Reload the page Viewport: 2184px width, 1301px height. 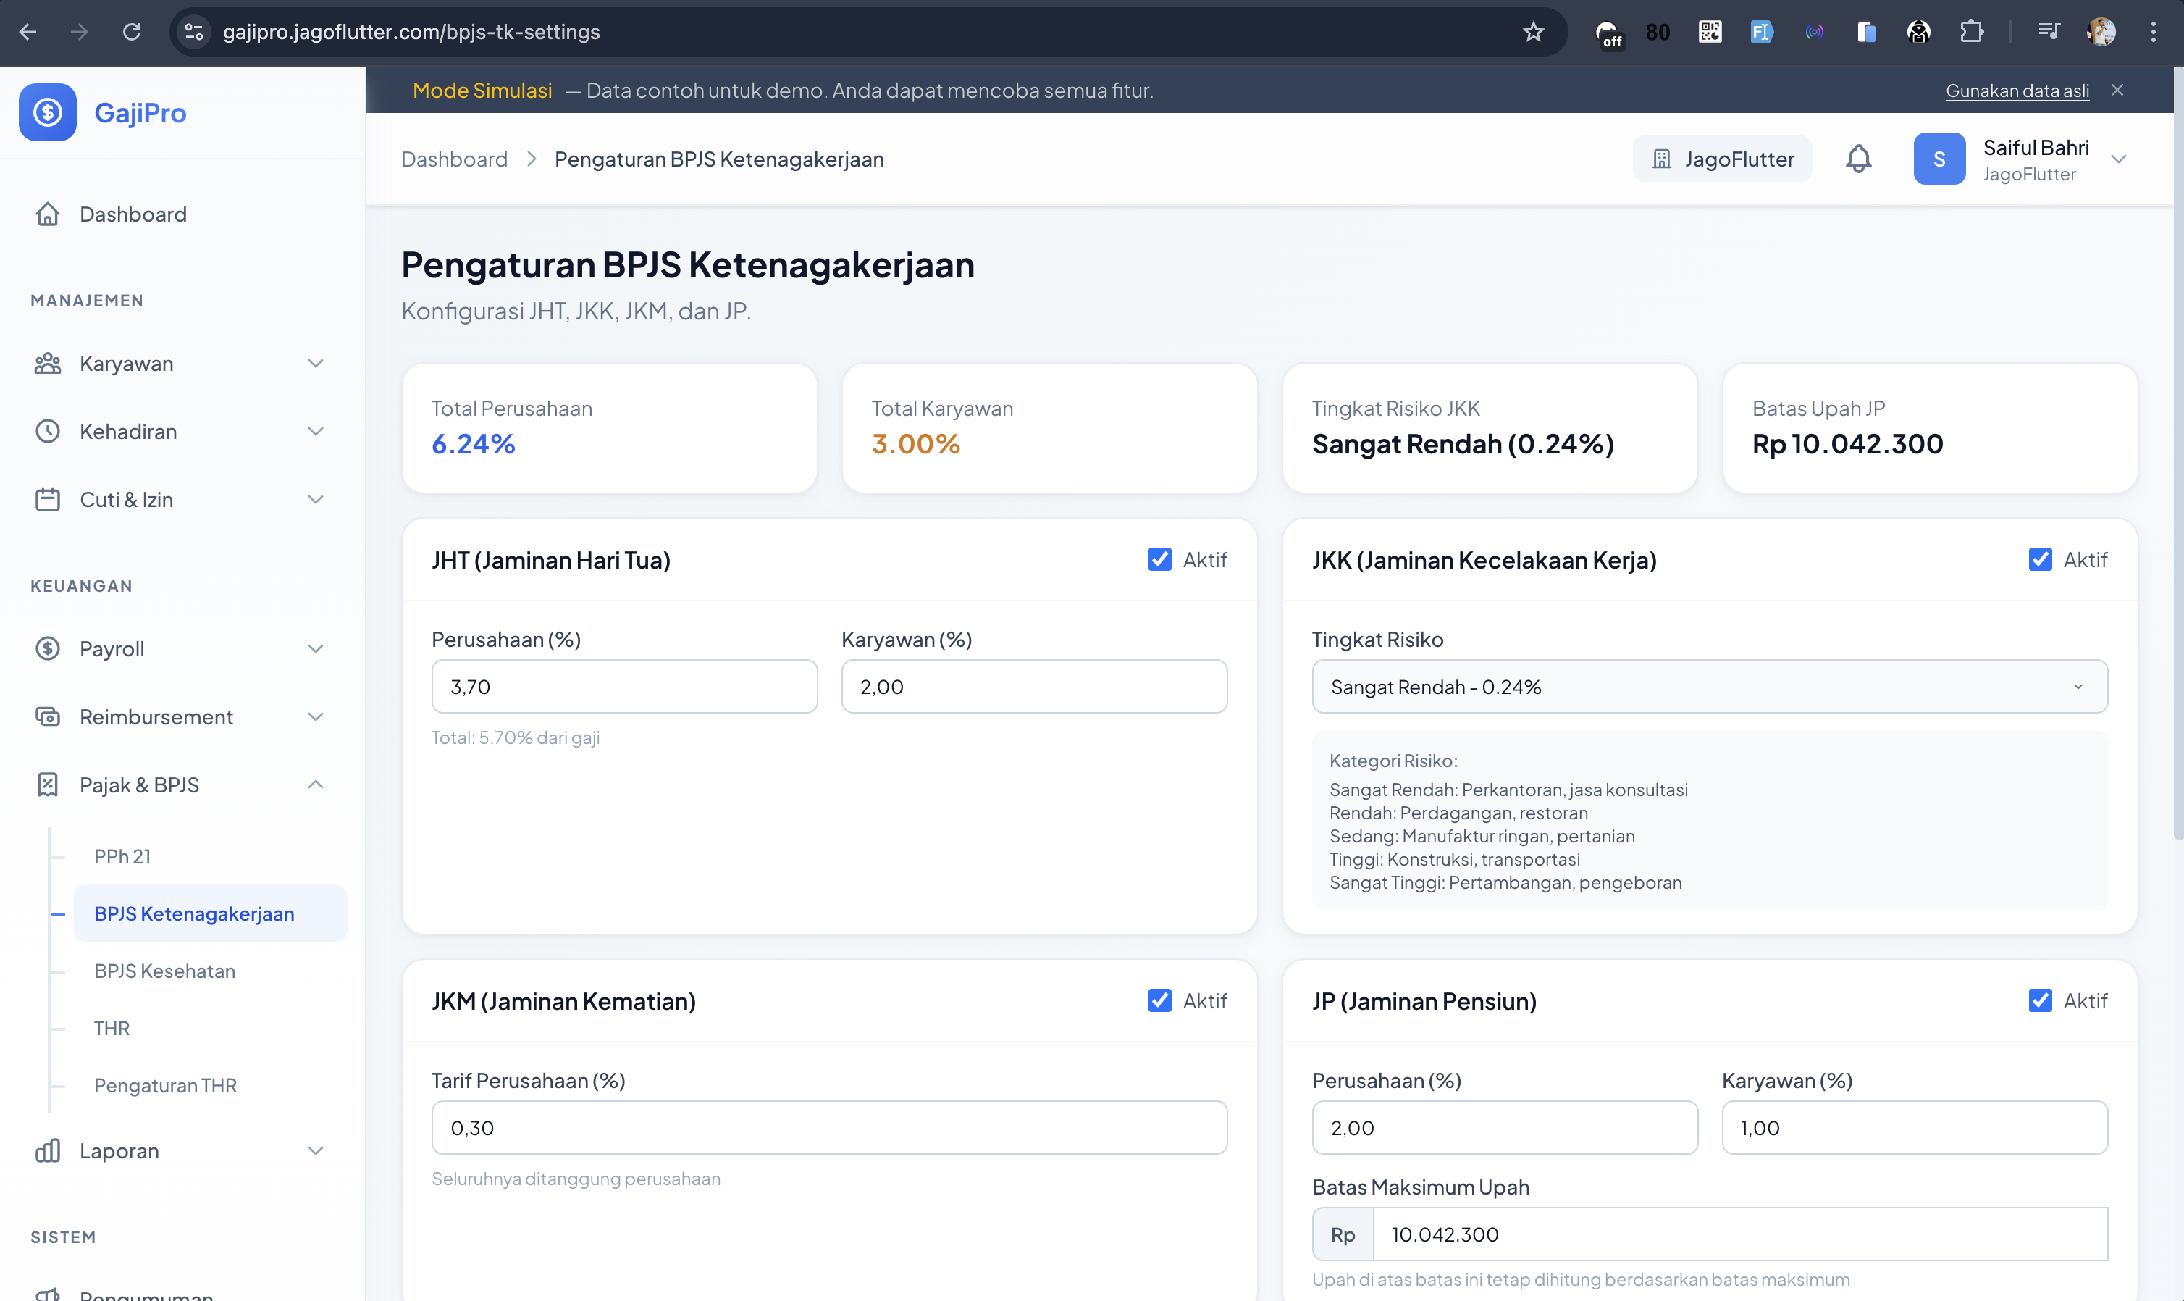pyautogui.click(x=132, y=33)
